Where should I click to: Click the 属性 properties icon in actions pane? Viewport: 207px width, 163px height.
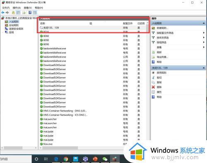[153, 92]
